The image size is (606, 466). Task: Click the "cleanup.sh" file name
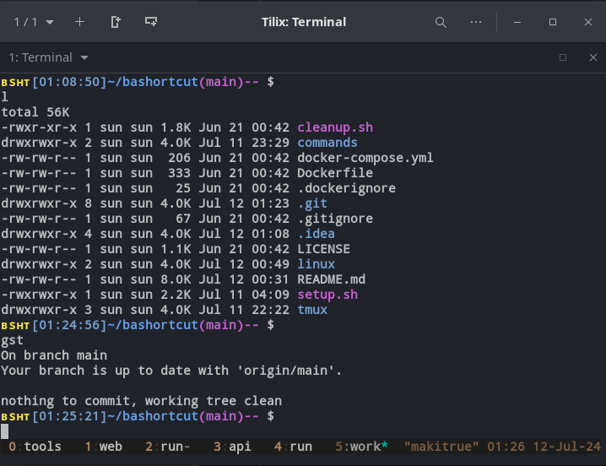335,127
